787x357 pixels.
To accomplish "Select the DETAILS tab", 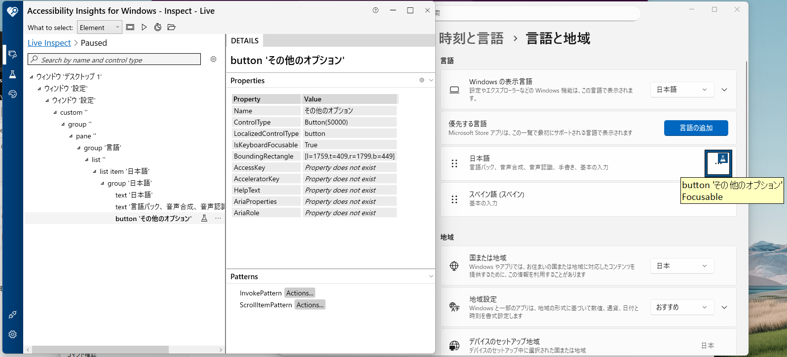I will (x=245, y=41).
